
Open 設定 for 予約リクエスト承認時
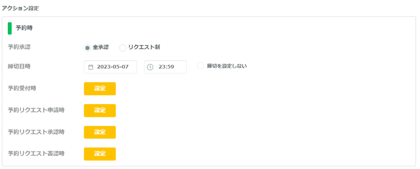[100, 132]
